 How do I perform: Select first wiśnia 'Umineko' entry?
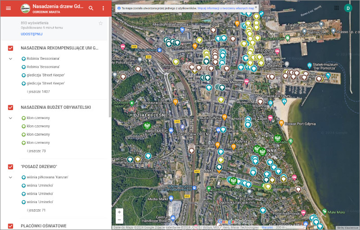pyautogui.click(x=40, y=186)
